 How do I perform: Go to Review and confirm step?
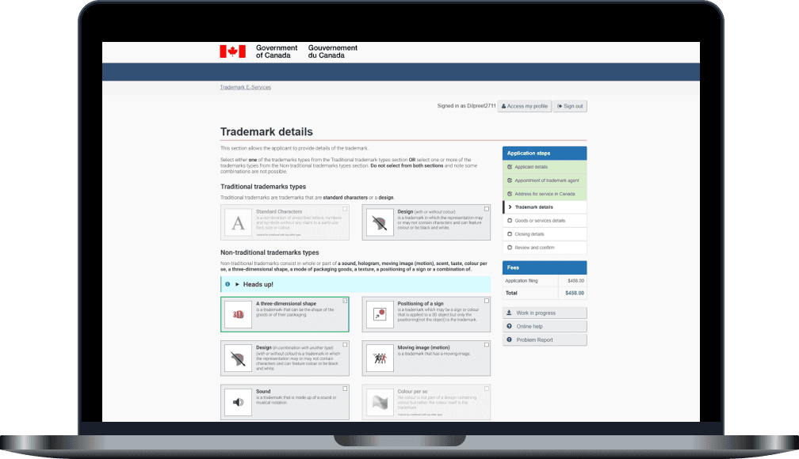[545, 248]
